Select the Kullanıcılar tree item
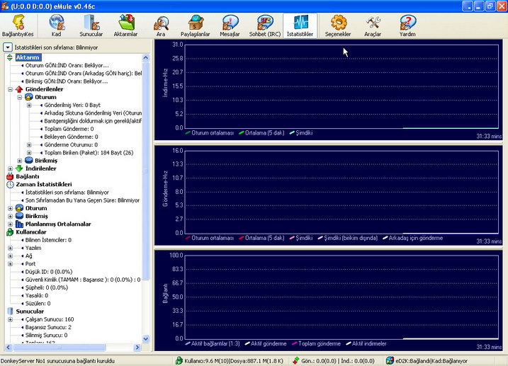The height and width of the screenshot is (366, 508). (31, 232)
